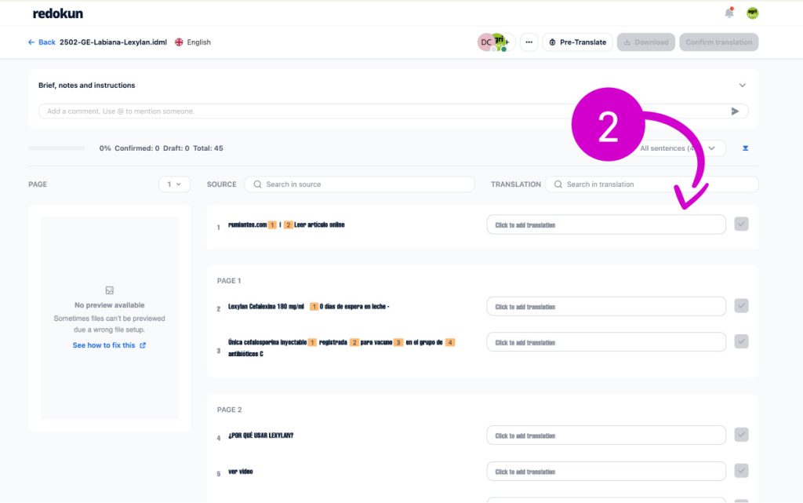Click the redokun logo

coord(57,13)
